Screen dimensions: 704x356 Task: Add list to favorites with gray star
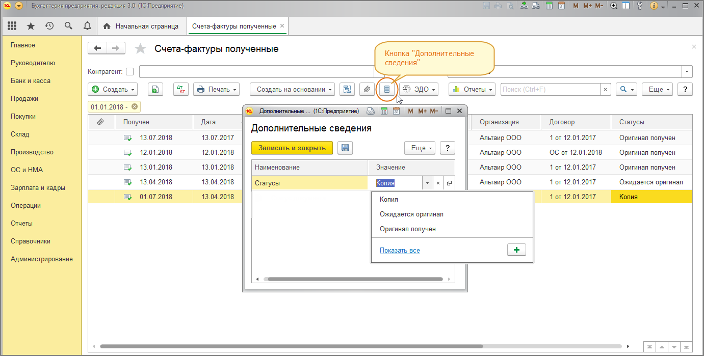click(x=140, y=49)
